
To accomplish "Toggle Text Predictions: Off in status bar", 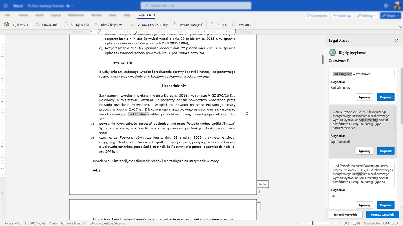I will [73, 223].
